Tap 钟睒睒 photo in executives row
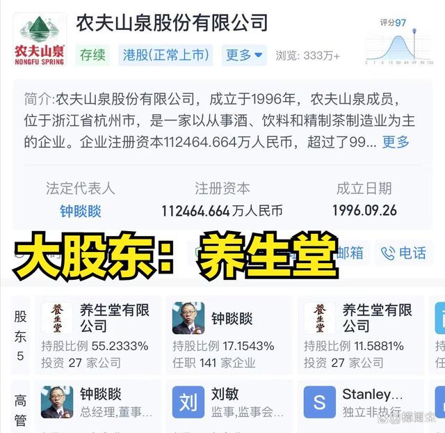445x433 pixels. point(57,402)
